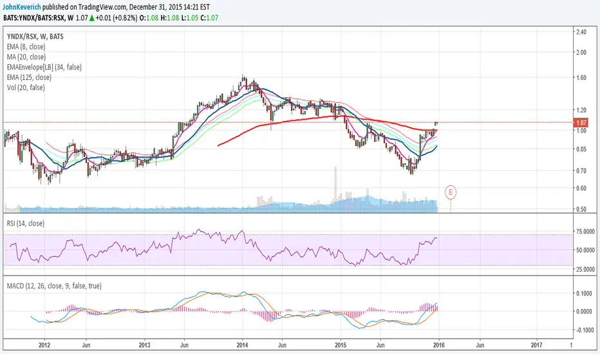Click the earnings 'E' marker icon

pyautogui.click(x=451, y=192)
